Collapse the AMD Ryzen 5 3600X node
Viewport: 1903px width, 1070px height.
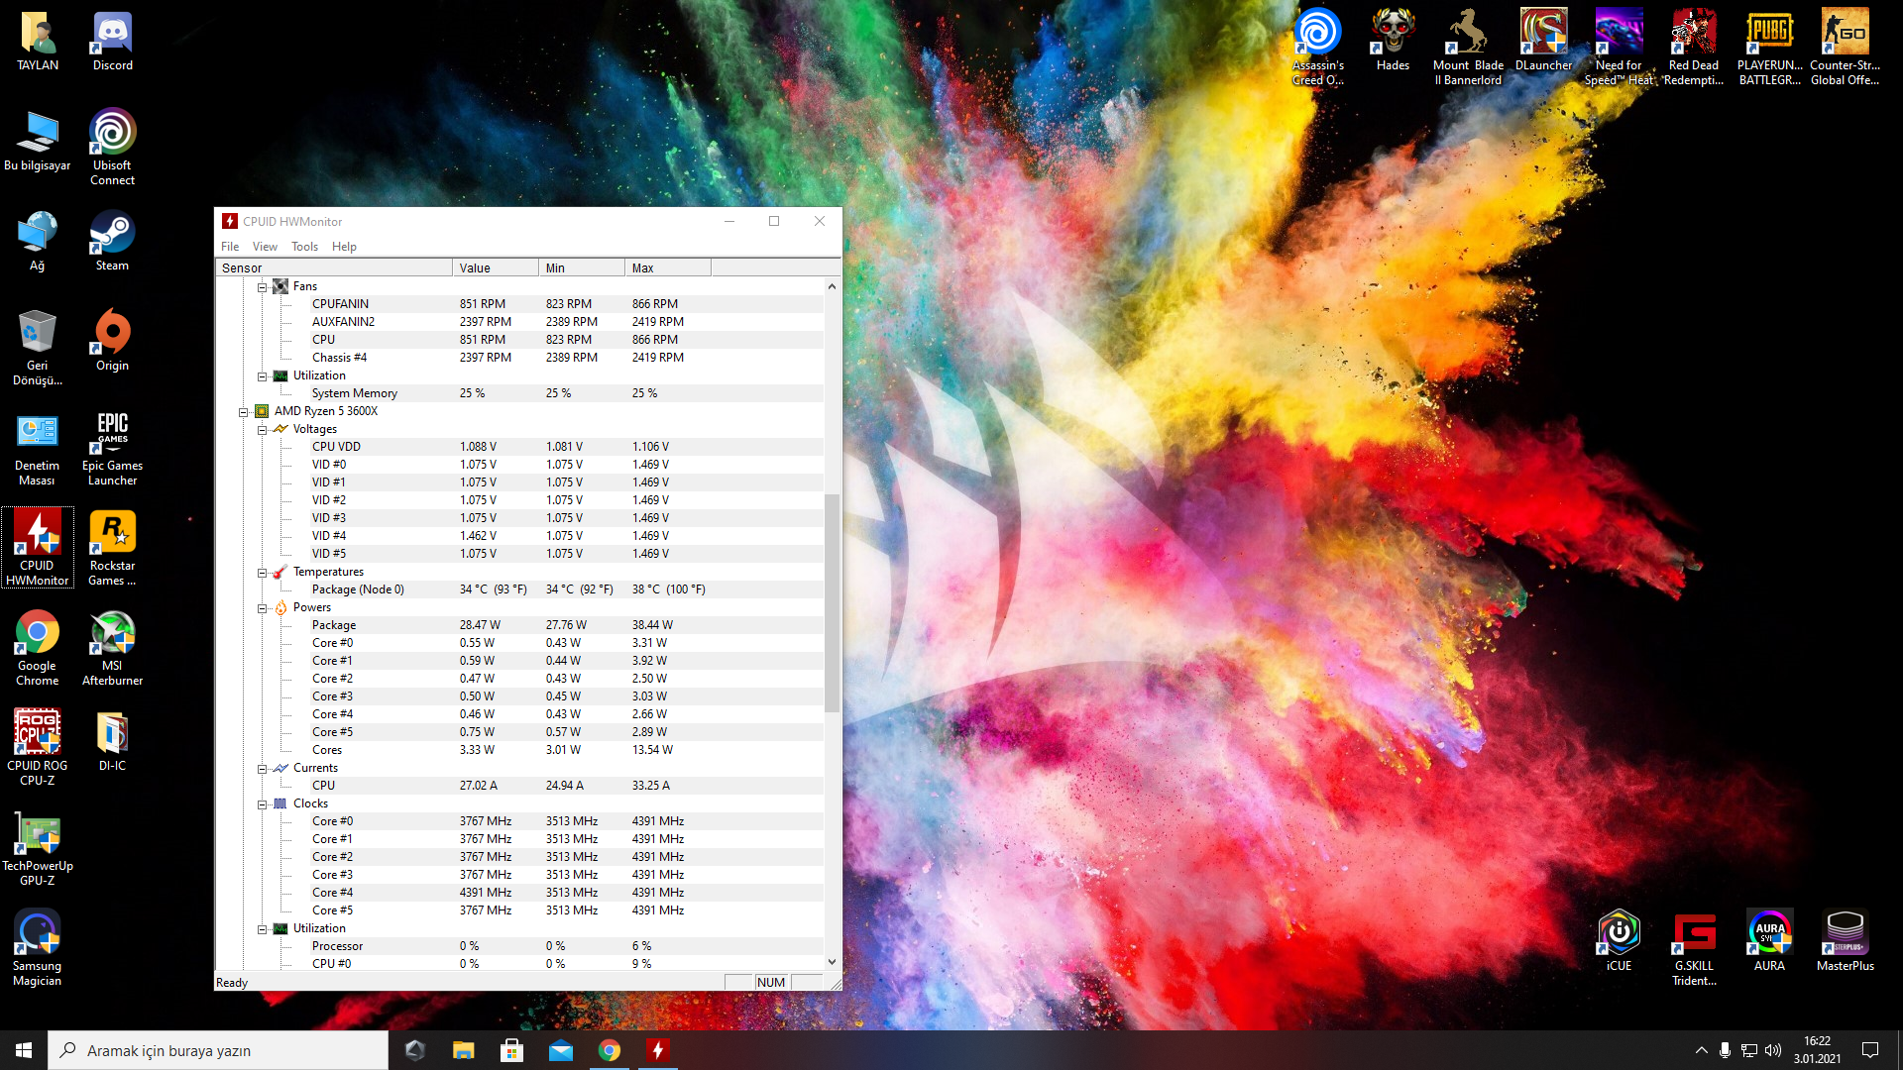(x=243, y=412)
